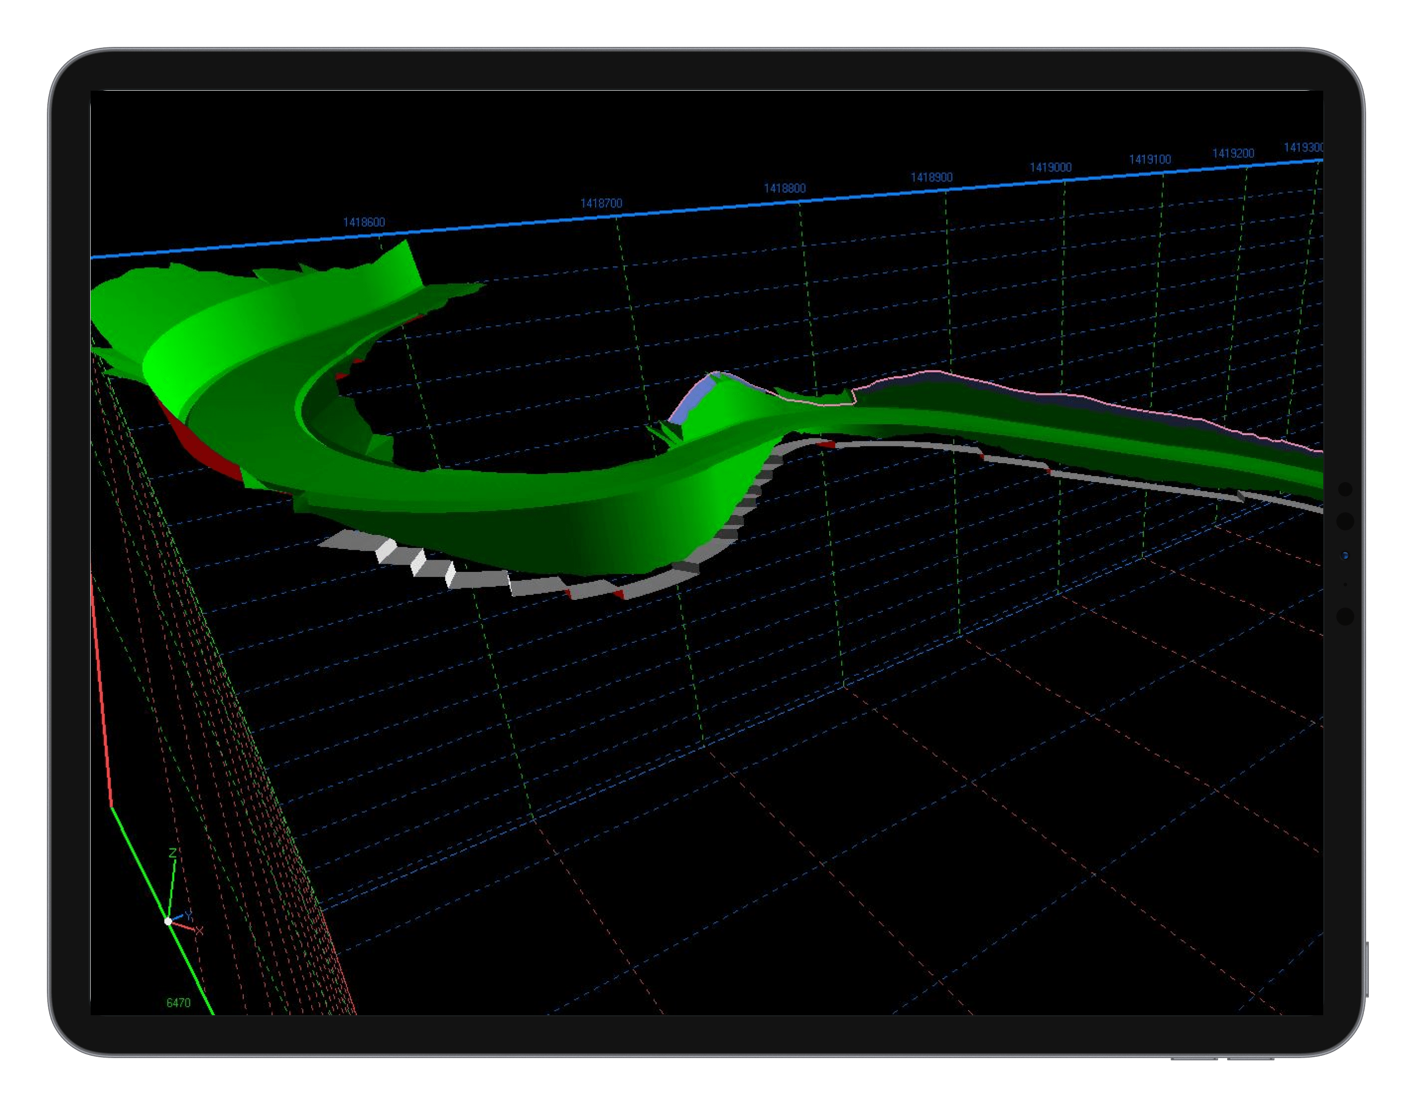Click the white stepped block under the curve

[386, 550]
